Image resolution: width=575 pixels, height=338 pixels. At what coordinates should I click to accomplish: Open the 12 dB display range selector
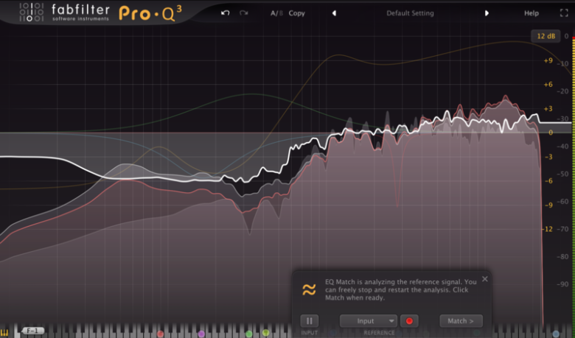546,36
